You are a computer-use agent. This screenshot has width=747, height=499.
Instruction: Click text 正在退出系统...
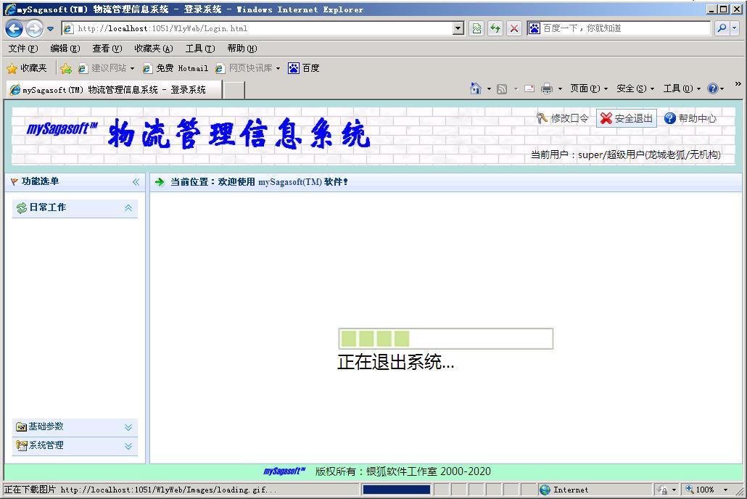pos(395,362)
